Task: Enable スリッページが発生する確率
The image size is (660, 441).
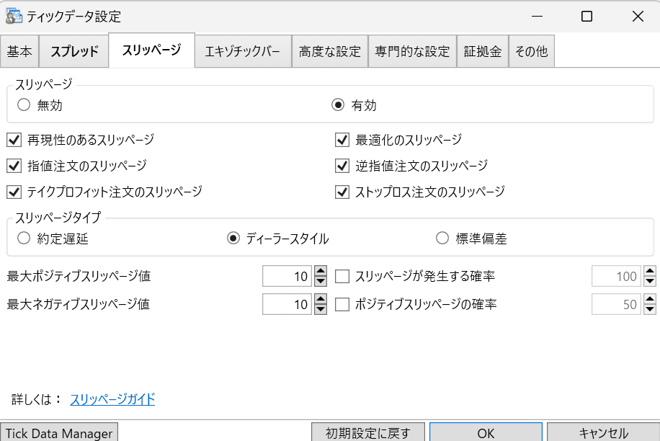Action: [342, 276]
